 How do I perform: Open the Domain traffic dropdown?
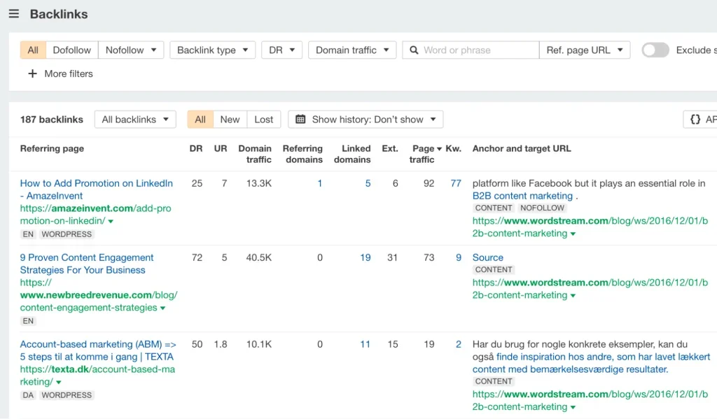click(351, 50)
